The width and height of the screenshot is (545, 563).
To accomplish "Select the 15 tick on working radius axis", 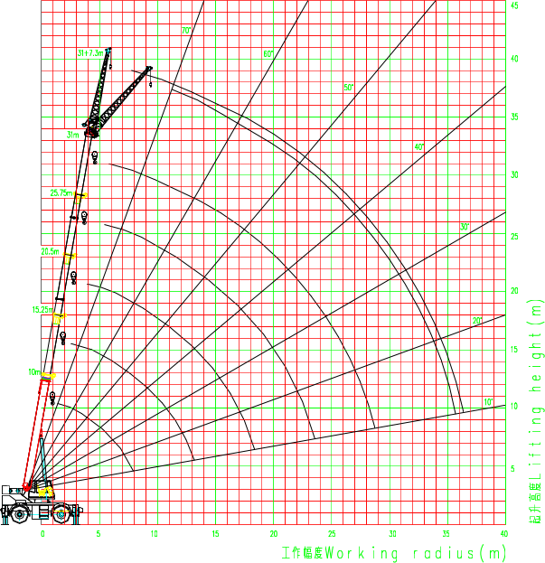I will (x=215, y=533).
